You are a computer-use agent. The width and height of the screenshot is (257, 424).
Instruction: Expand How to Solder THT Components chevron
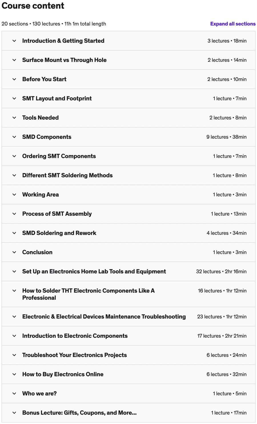14,291
